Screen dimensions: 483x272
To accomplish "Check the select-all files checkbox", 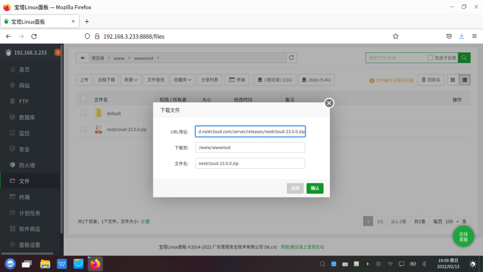I will [x=83, y=98].
